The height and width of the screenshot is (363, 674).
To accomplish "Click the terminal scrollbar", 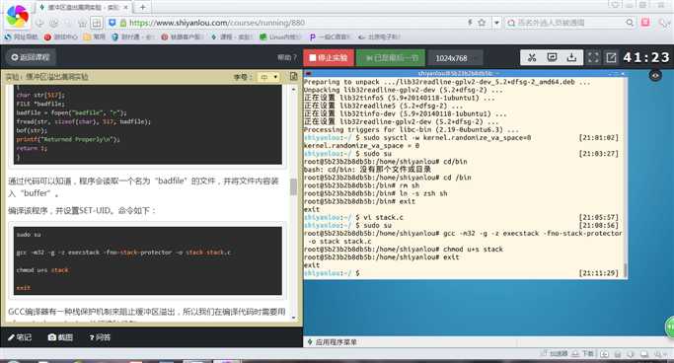I will (x=625, y=270).
